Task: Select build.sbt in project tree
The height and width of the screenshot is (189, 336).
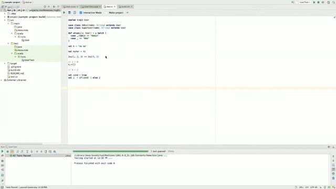Action: click(14, 70)
